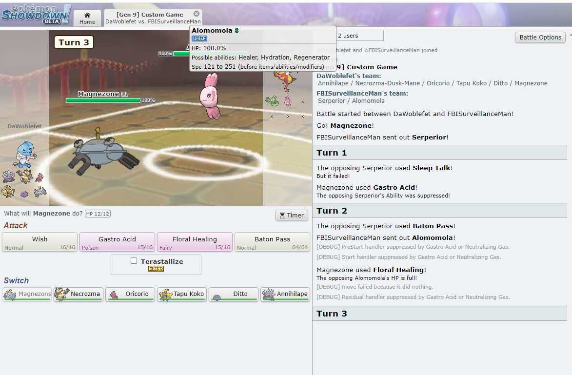Switch to Tapu Koko
The image size is (572, 375).
pos(182,294)
